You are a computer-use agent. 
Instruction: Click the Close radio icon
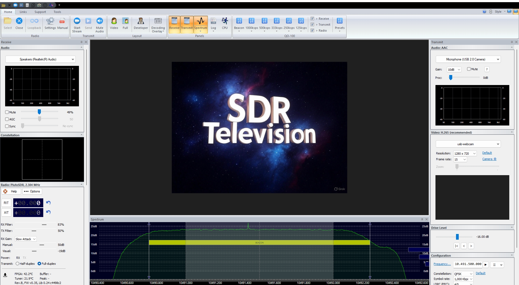tap(19, 23)
